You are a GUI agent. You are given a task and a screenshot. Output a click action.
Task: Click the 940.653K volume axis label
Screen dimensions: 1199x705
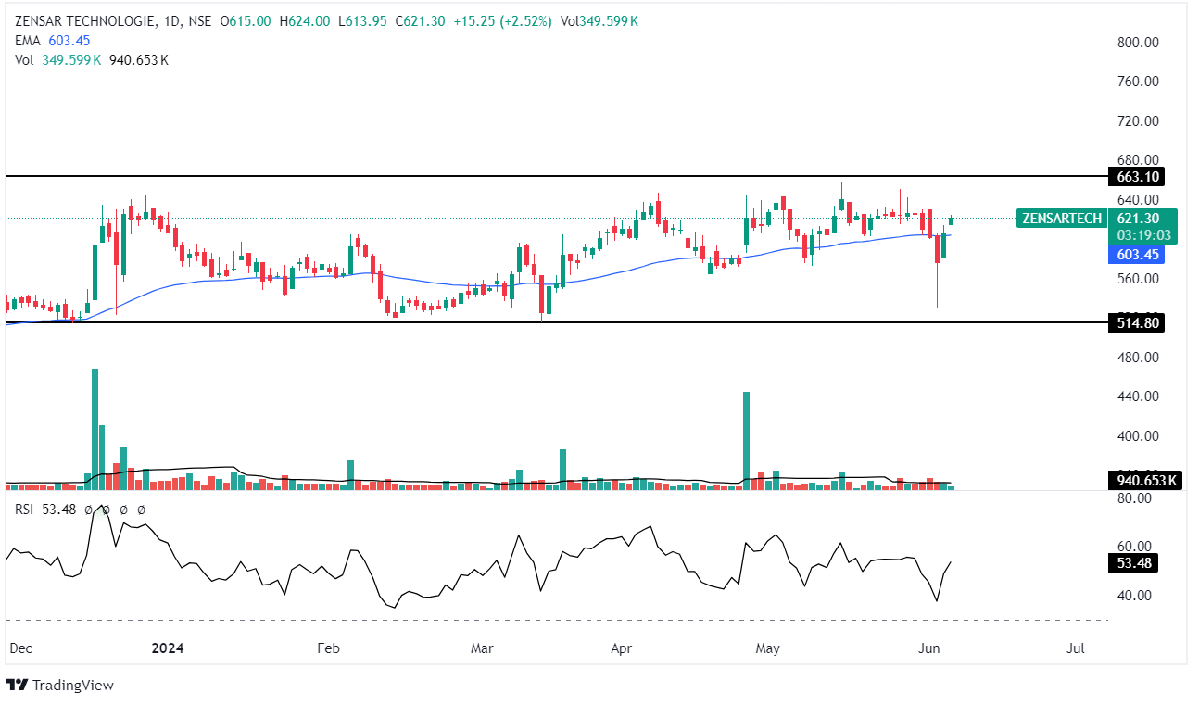[x=1145, y=480]
